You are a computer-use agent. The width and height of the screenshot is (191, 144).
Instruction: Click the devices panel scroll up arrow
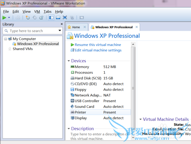pyautogui.click(x=133, y=44)
